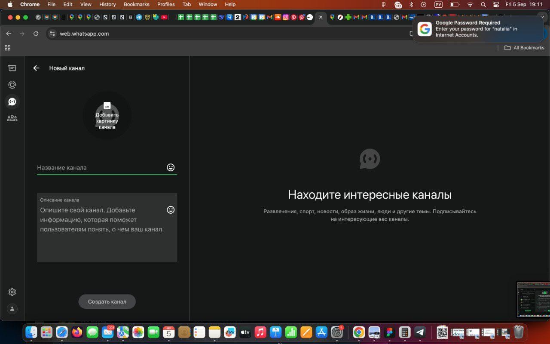Reload the page with refresh icon
This screenshot has width=550, height=344.
(36, 34)
